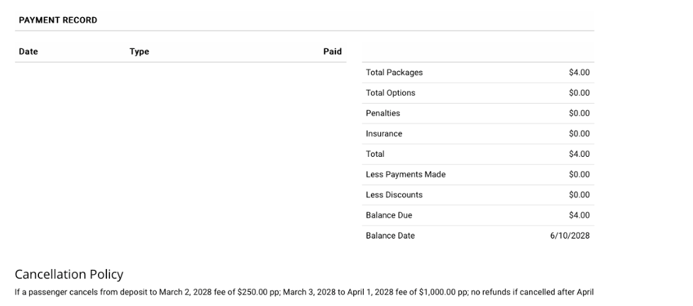The width and height of the screenshot is (693, 306).
Task: Click the Date column header
Action: (x=28, y=52)
